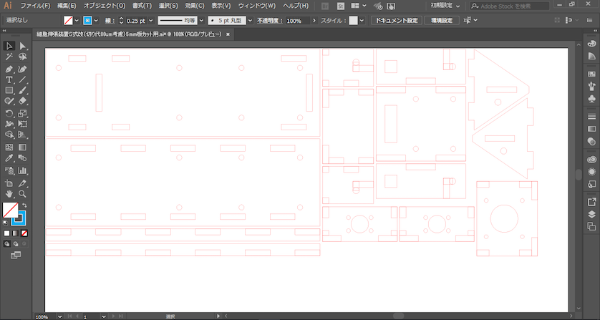Set color mode to None

coord(25,233)
